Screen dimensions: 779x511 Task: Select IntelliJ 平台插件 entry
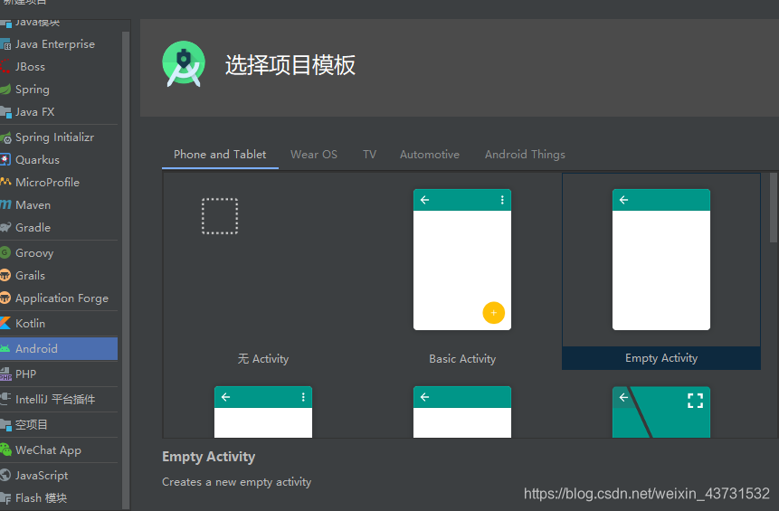(59, 399)
